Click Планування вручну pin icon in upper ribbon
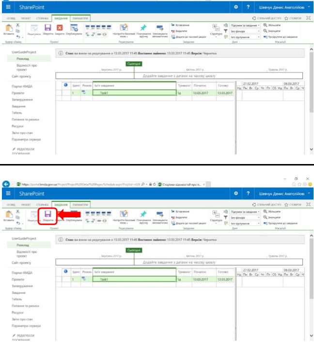Image resolution: width=314 pixels, height=347 pixels. [143, 28]
